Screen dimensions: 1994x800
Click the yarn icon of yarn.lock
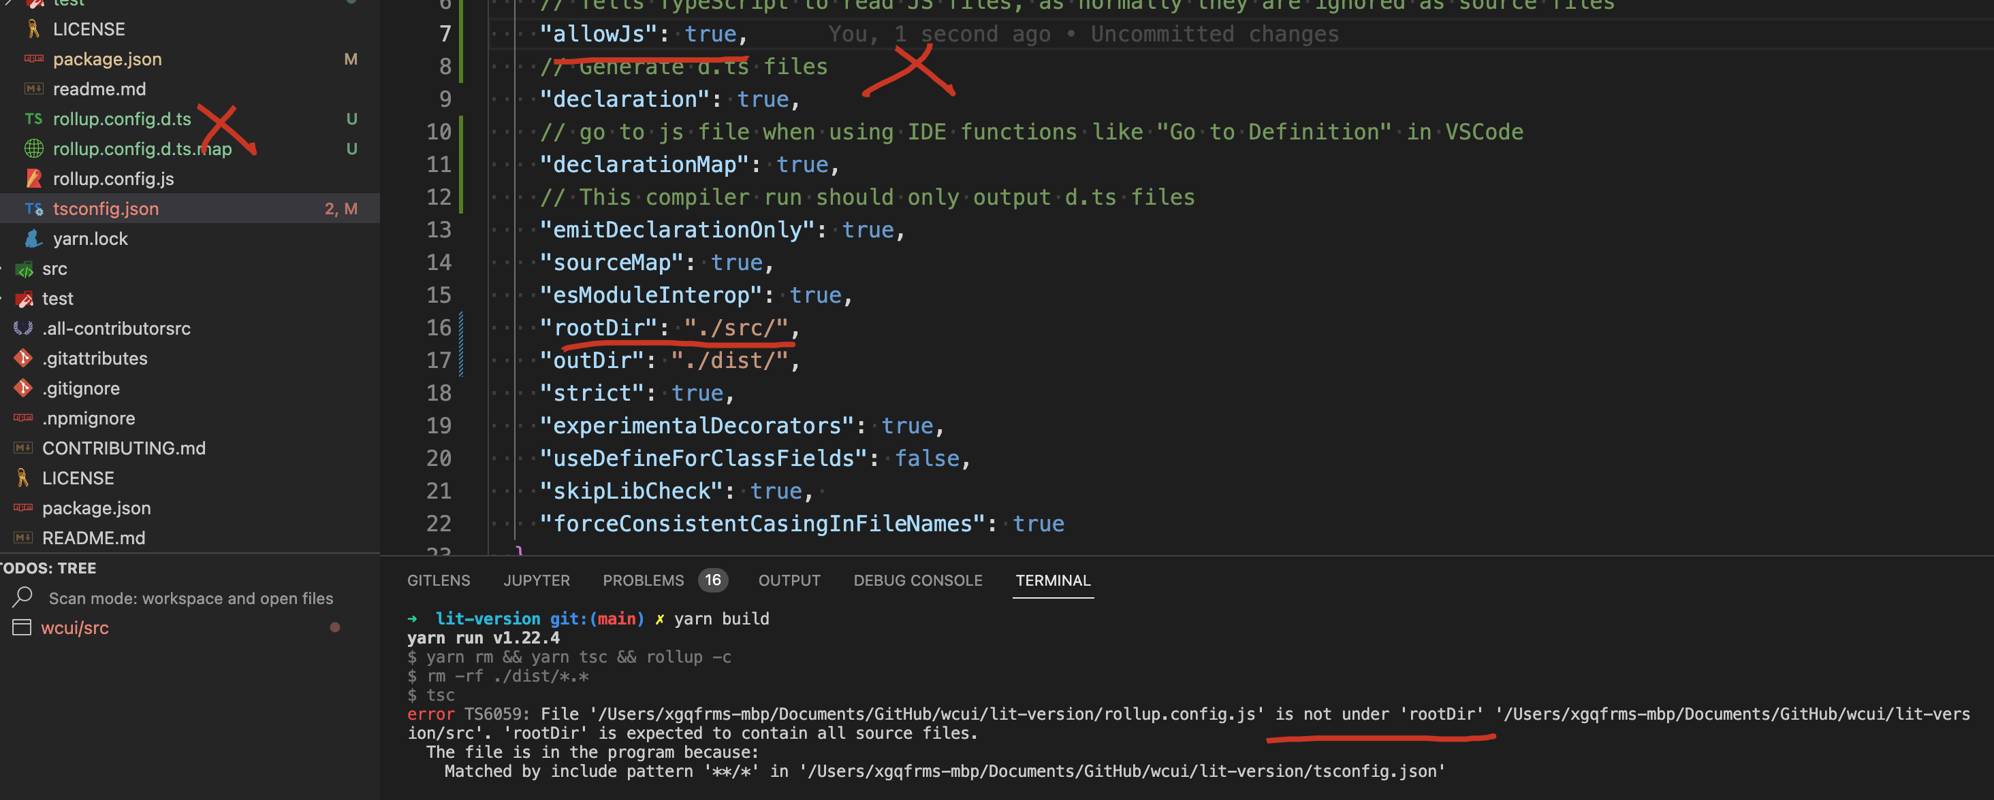[33, 239]
